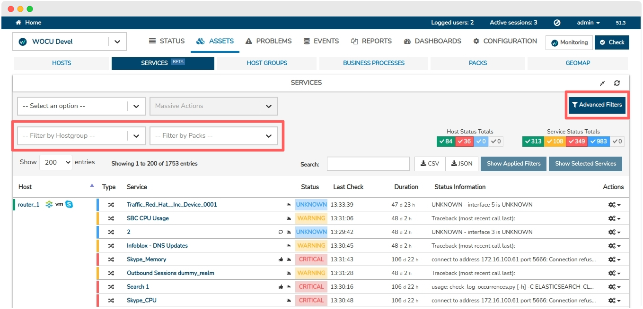Open the Infoblox - DNS Updates service
This screenshot has width=643, height=309.
click(x=157, y=246)
